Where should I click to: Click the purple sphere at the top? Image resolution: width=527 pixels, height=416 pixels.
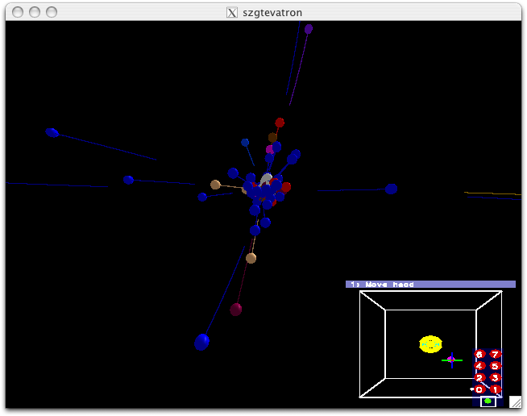coord(309,29)
